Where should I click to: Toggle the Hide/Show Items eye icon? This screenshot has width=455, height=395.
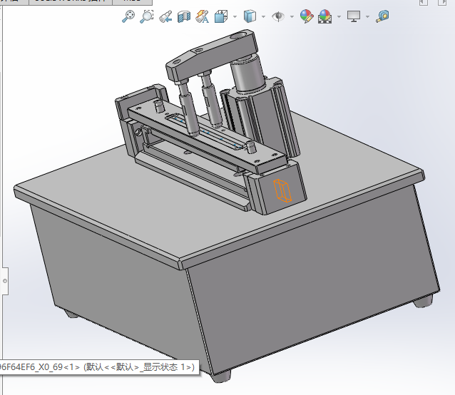(x=277, y=16)
